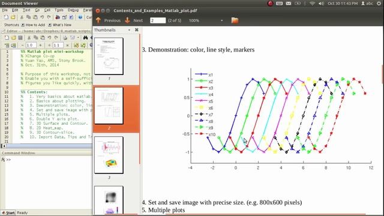Click first cell toolbar icon left of minus
384x216 pixels.
click(7, 46)
